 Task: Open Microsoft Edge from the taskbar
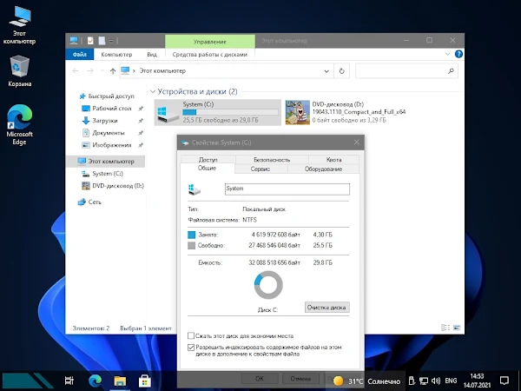pyautogui.click(x=95, y=381)
